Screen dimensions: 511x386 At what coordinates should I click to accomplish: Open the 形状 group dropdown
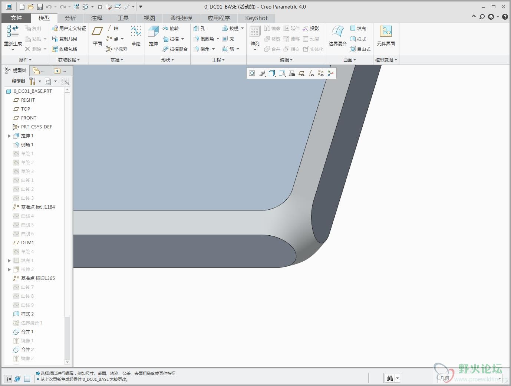tap(168, 60)
